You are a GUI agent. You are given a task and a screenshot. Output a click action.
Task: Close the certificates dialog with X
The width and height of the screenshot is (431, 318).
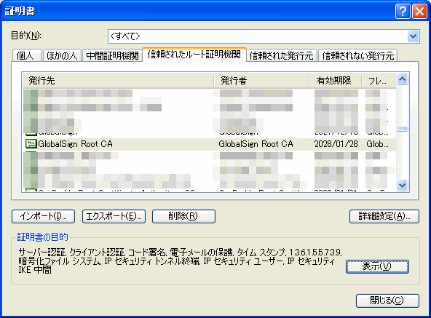tap(419, 11)
